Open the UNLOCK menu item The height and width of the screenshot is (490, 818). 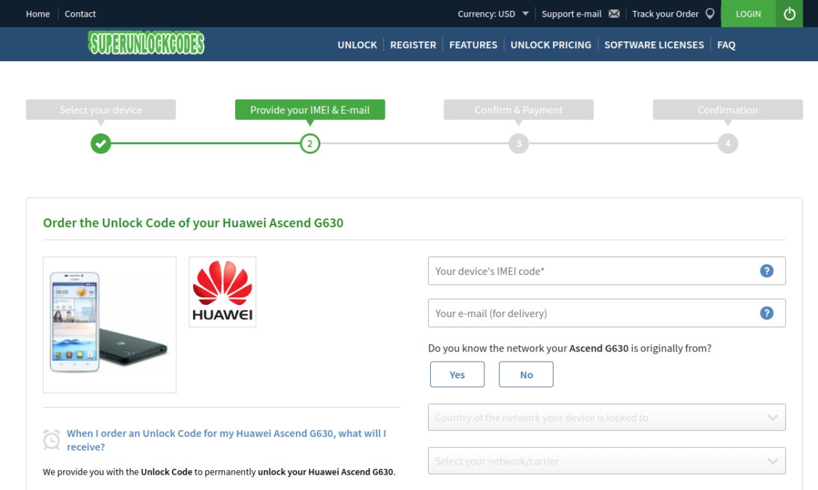coord(357,45)
